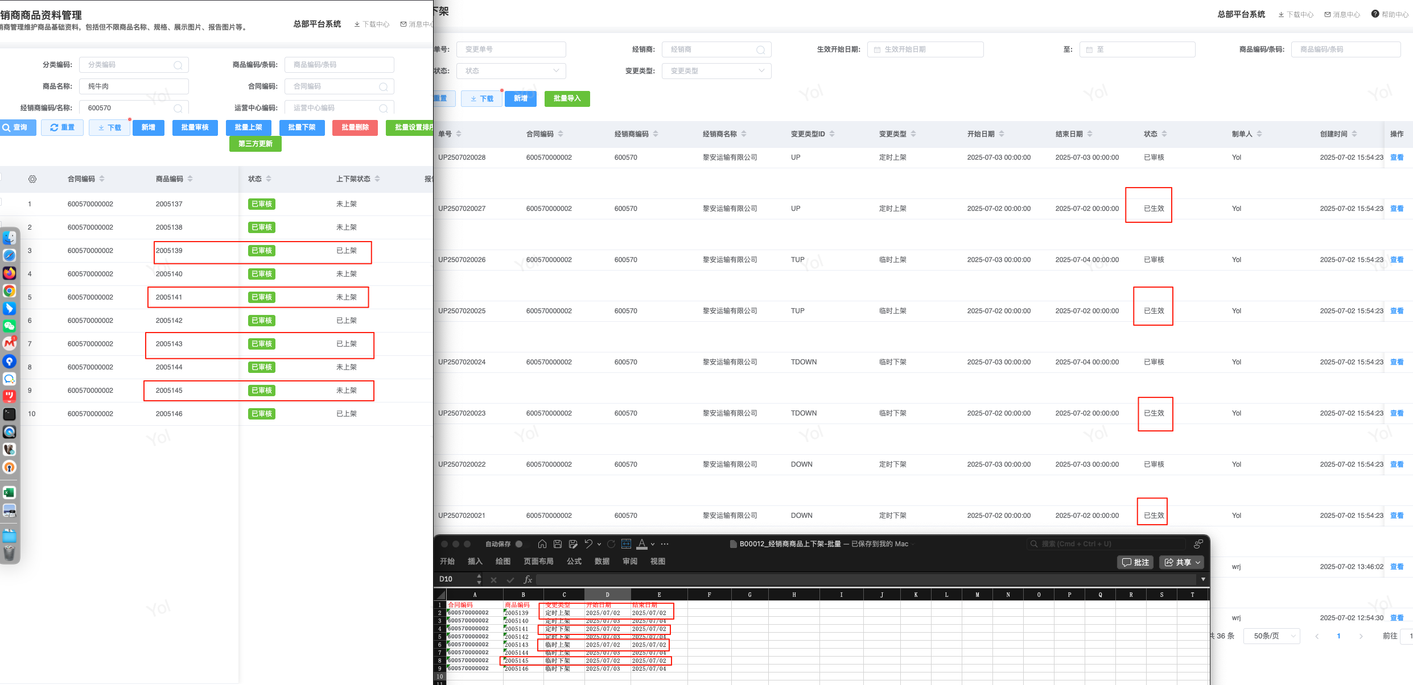The height and width of the screenshot is (685, 1413).
Task: Expand the Excel formula bar arrow
Action: pos(1203,579)
